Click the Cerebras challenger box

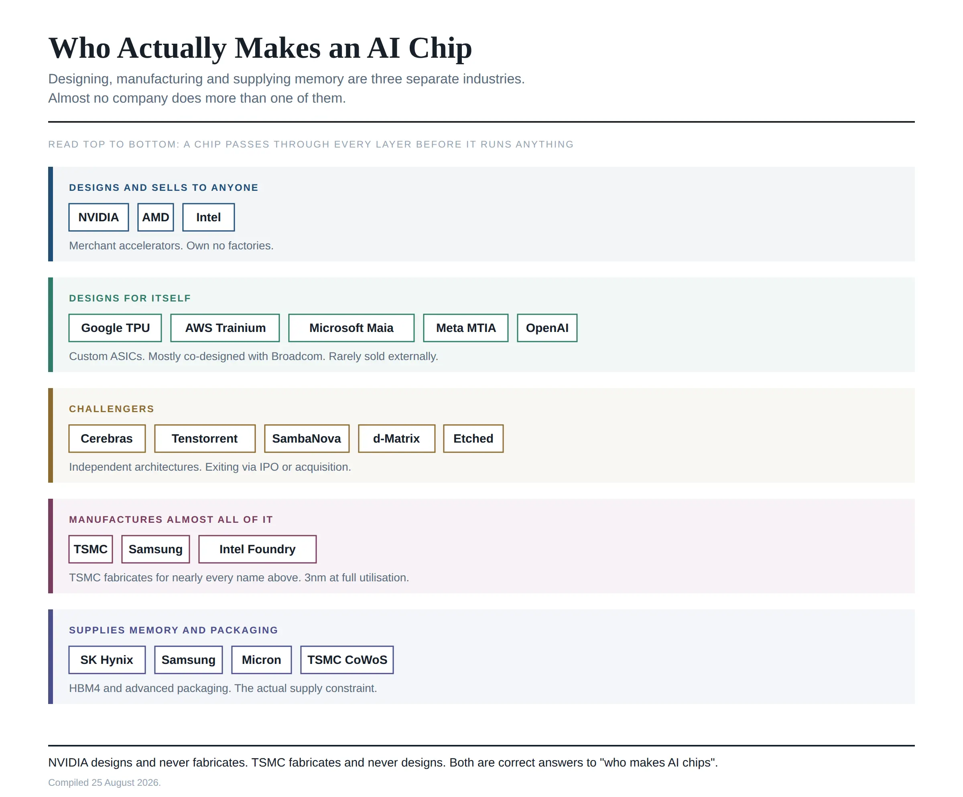(107, 438)
